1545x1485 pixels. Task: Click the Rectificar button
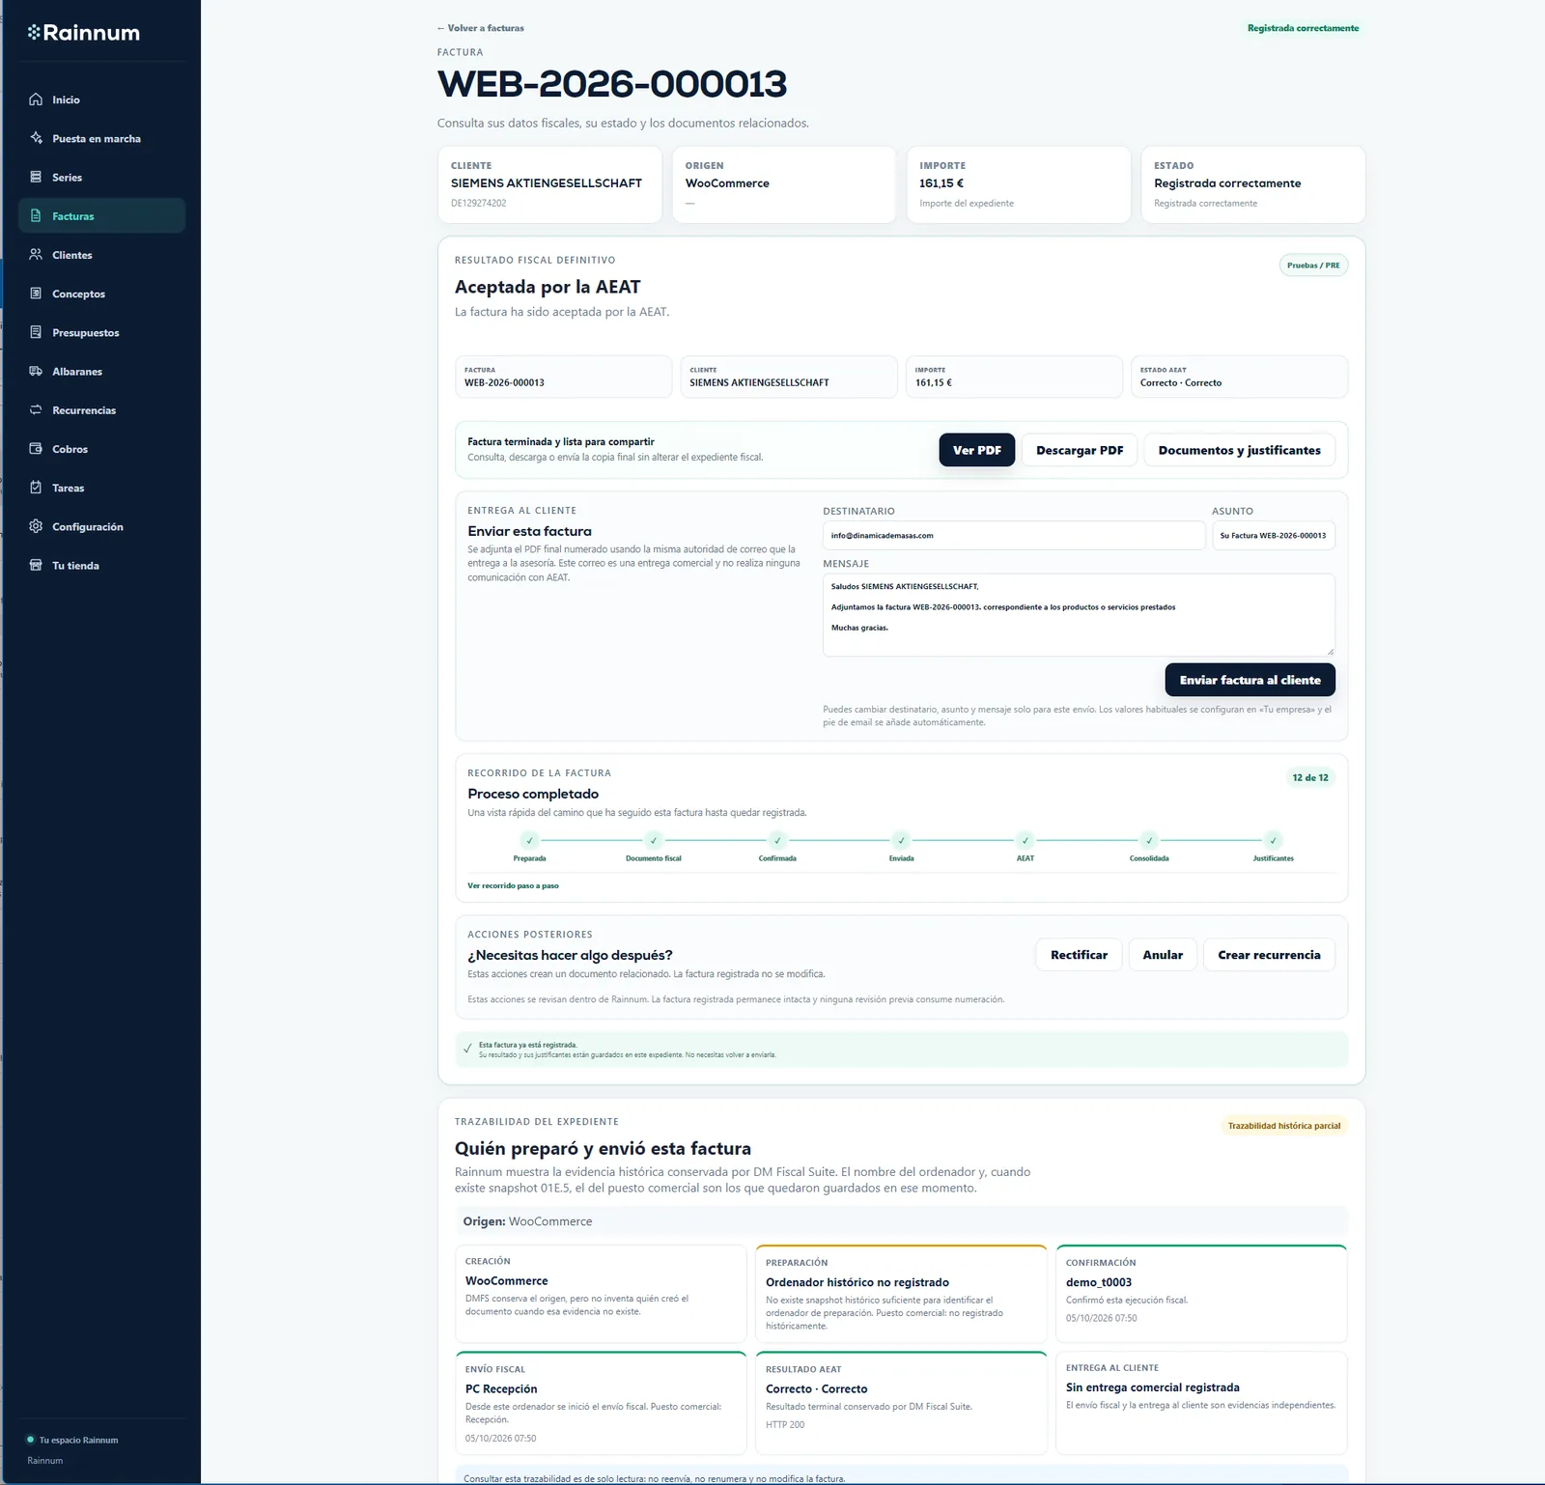tap(1079, 955)
